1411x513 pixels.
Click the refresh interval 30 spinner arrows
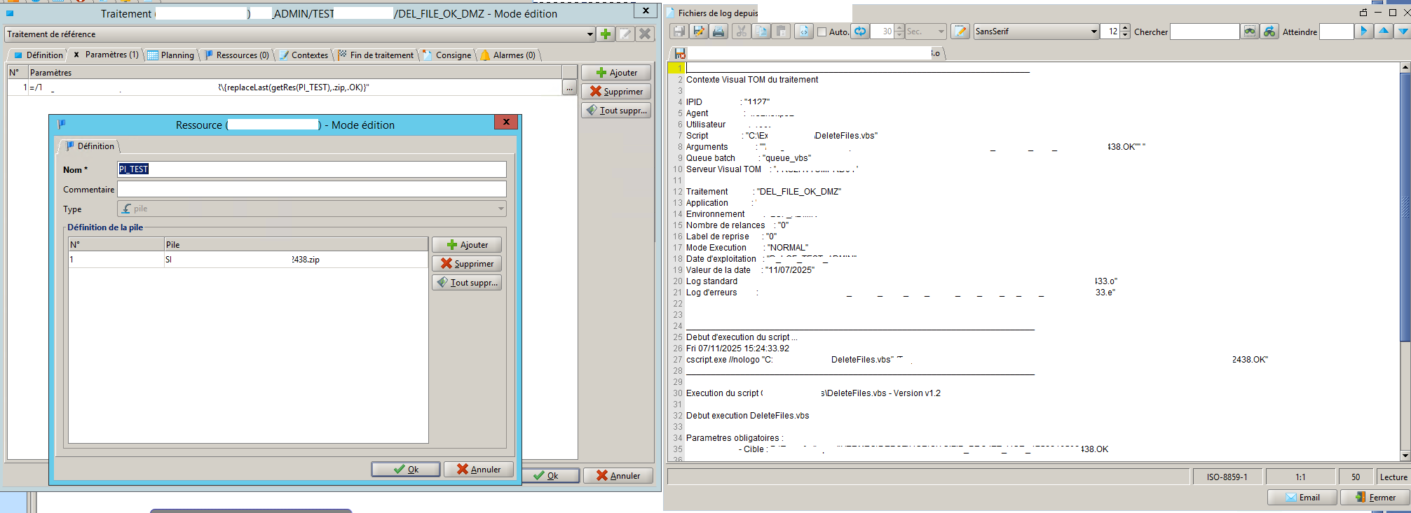(899, 31)
